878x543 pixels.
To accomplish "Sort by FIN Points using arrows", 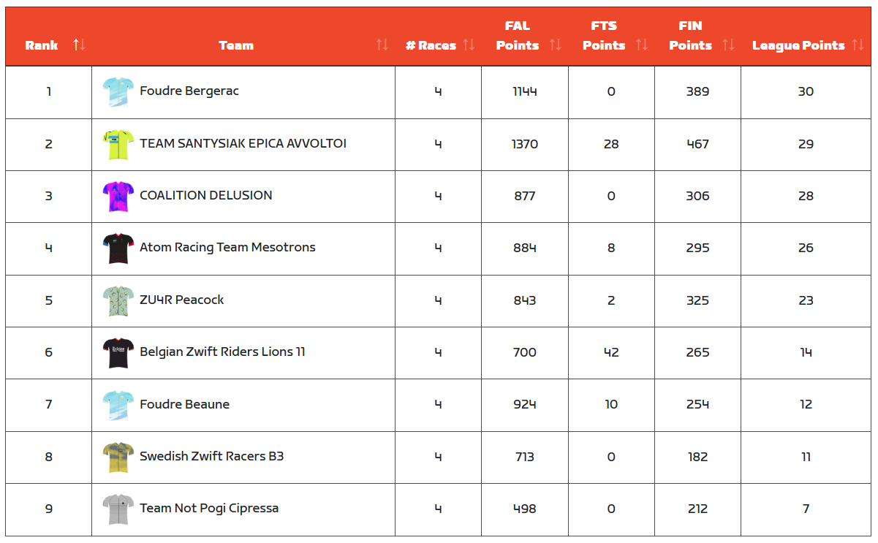I will (728, 45).
